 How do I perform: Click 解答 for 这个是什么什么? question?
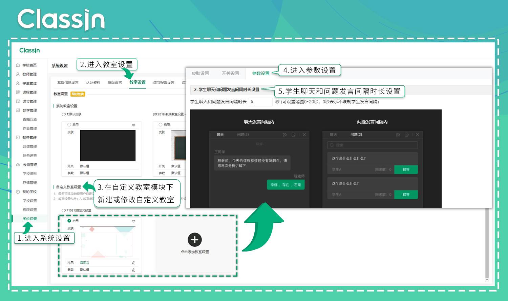tap(406, 195)
